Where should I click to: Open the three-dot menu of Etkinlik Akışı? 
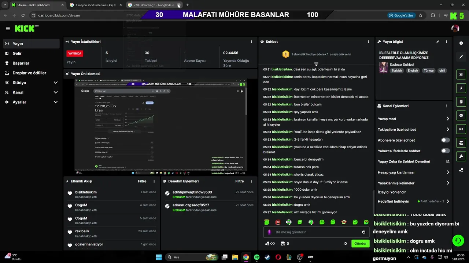[x=154, y=181]
